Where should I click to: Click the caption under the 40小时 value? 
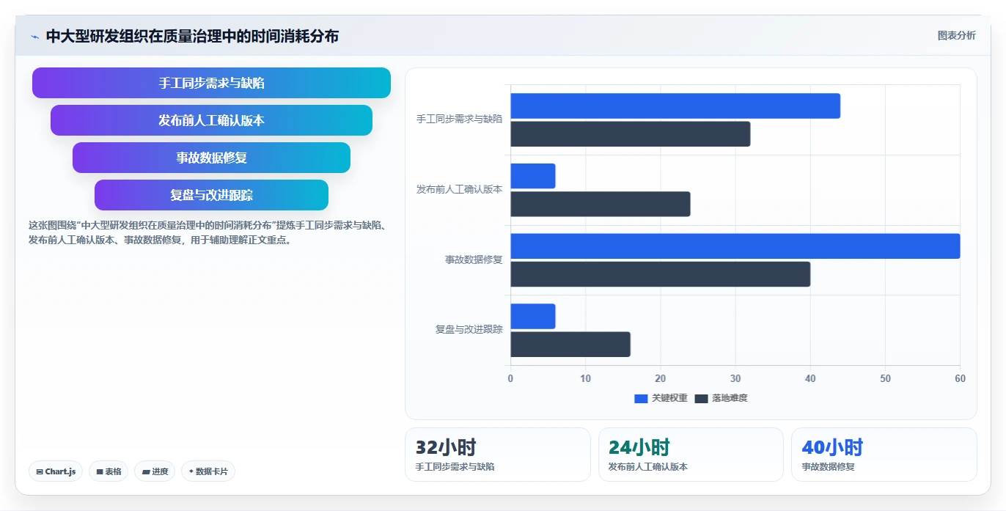tap(828, 467)
